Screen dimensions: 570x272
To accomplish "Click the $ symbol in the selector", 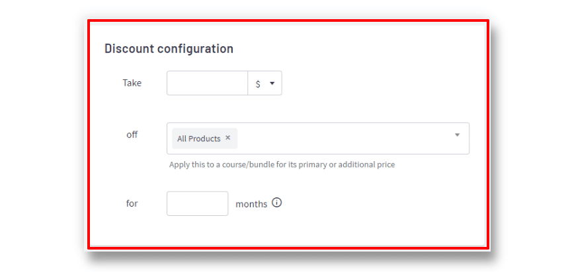I will [258, 84].
